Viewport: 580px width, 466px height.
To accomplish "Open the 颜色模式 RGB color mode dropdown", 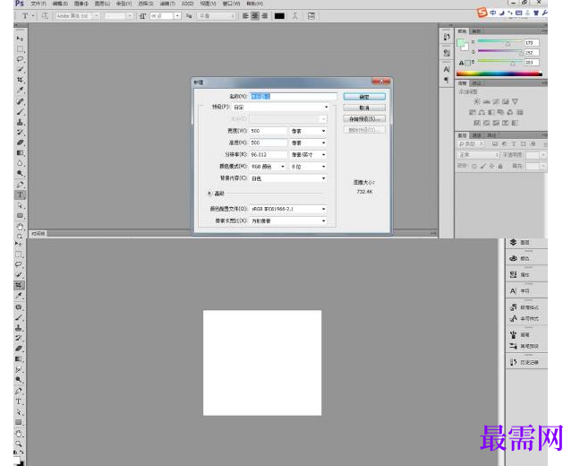I will (x=268, y=166).
